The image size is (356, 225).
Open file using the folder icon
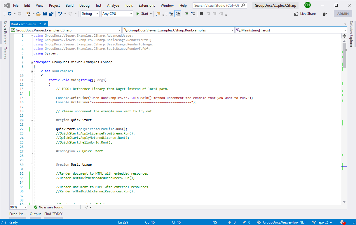(38, 14)
